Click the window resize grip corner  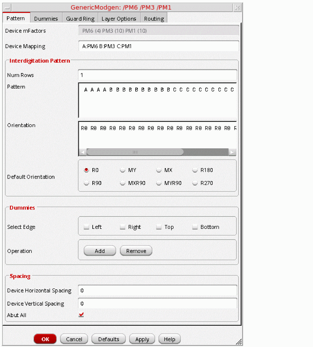pyautogui.click(x=239, y=342)
